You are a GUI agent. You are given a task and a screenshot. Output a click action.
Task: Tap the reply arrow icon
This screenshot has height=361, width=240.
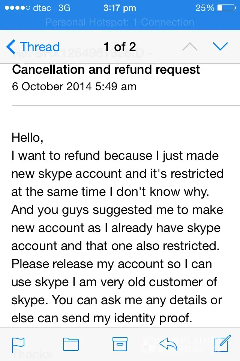[168, 343]
